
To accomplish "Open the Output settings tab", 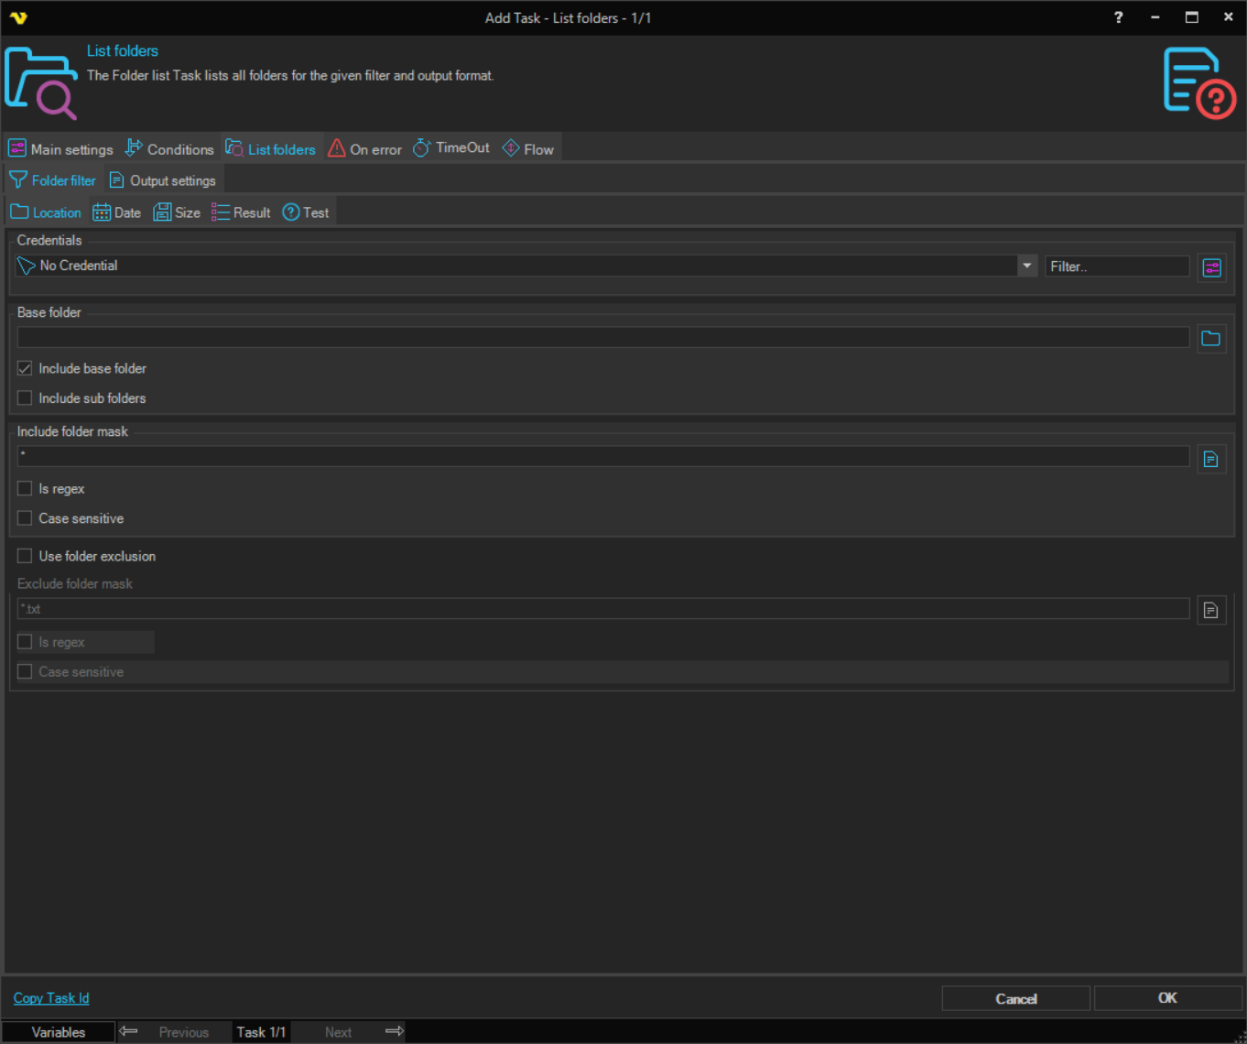I will (x=163, y=180).
